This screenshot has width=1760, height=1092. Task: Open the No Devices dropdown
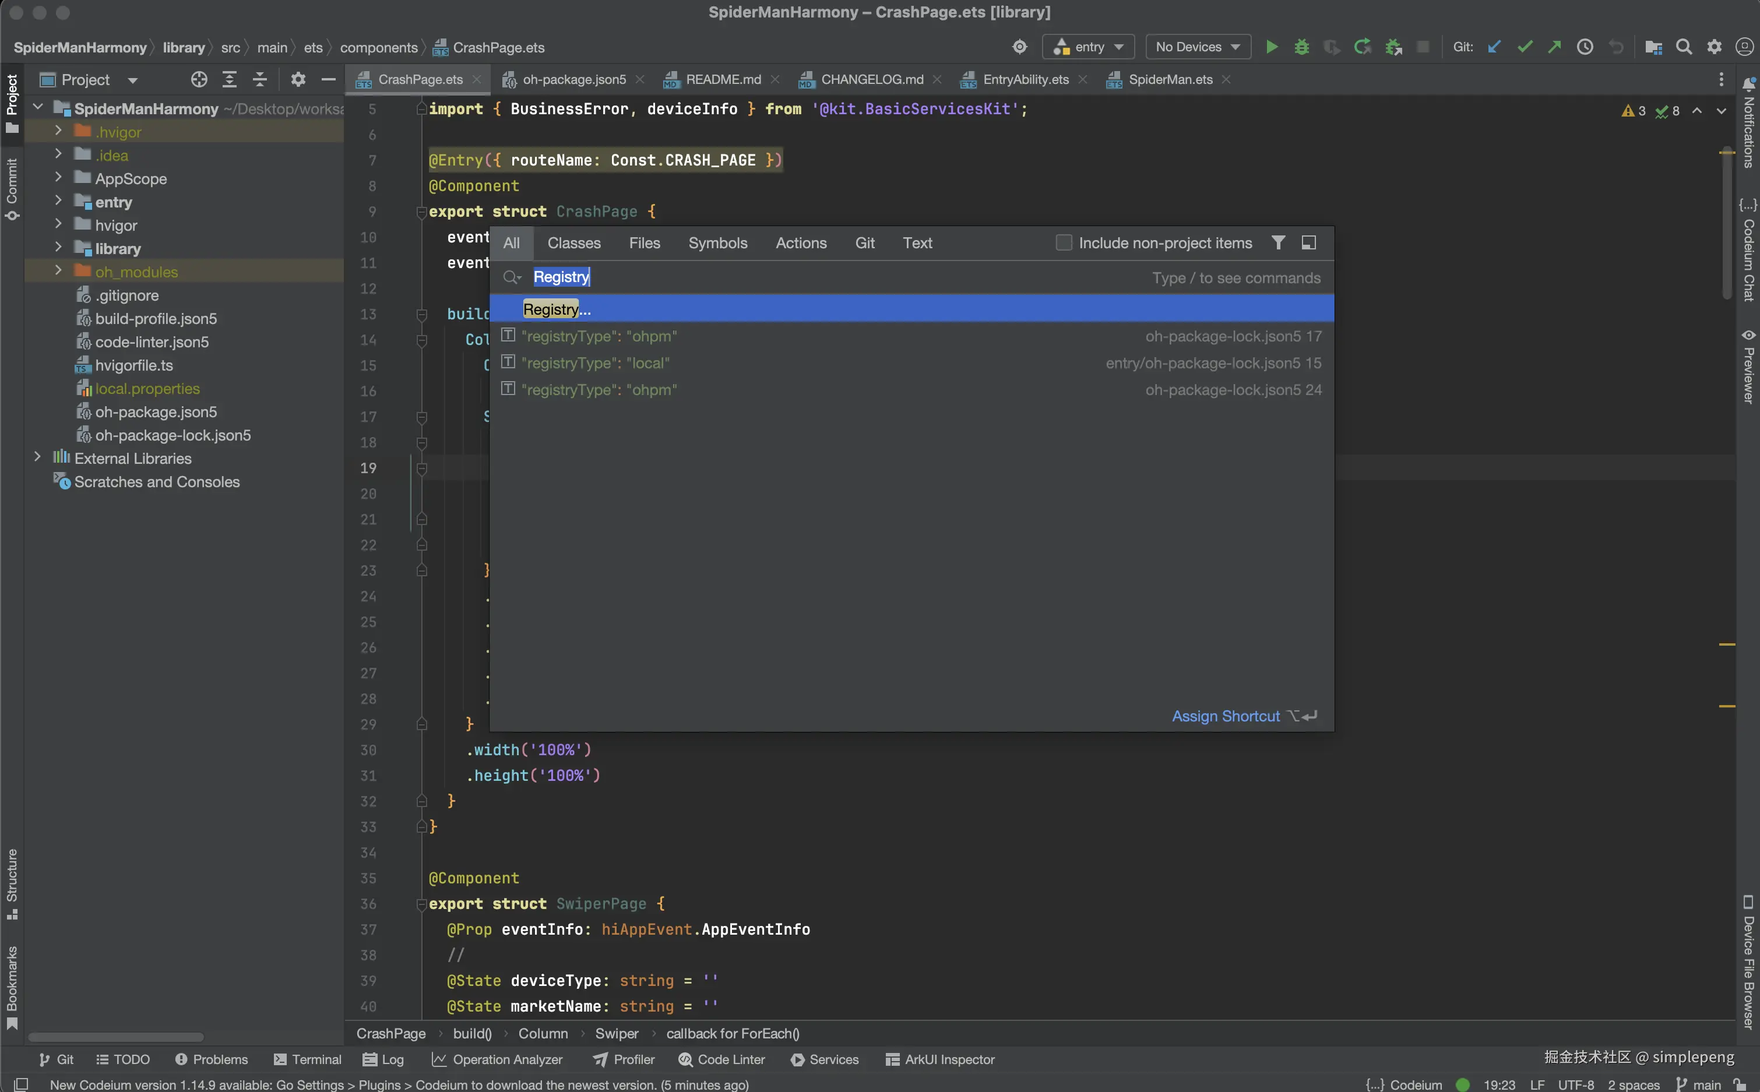click(1198, 47)
